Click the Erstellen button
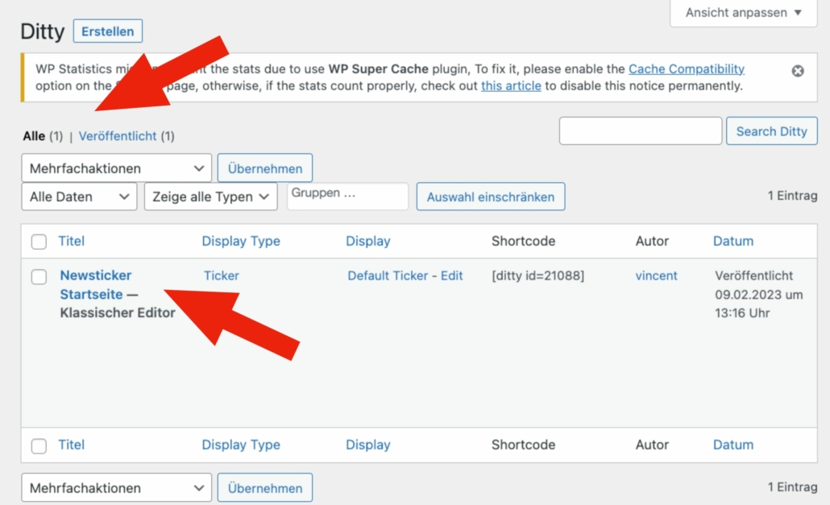 click(x=108, y=31)
